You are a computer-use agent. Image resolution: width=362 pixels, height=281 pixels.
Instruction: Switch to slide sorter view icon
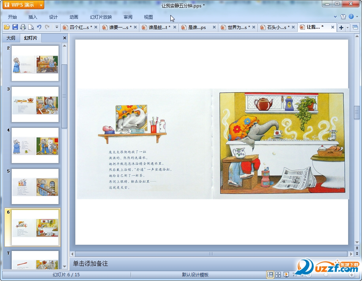pos(278,274)
